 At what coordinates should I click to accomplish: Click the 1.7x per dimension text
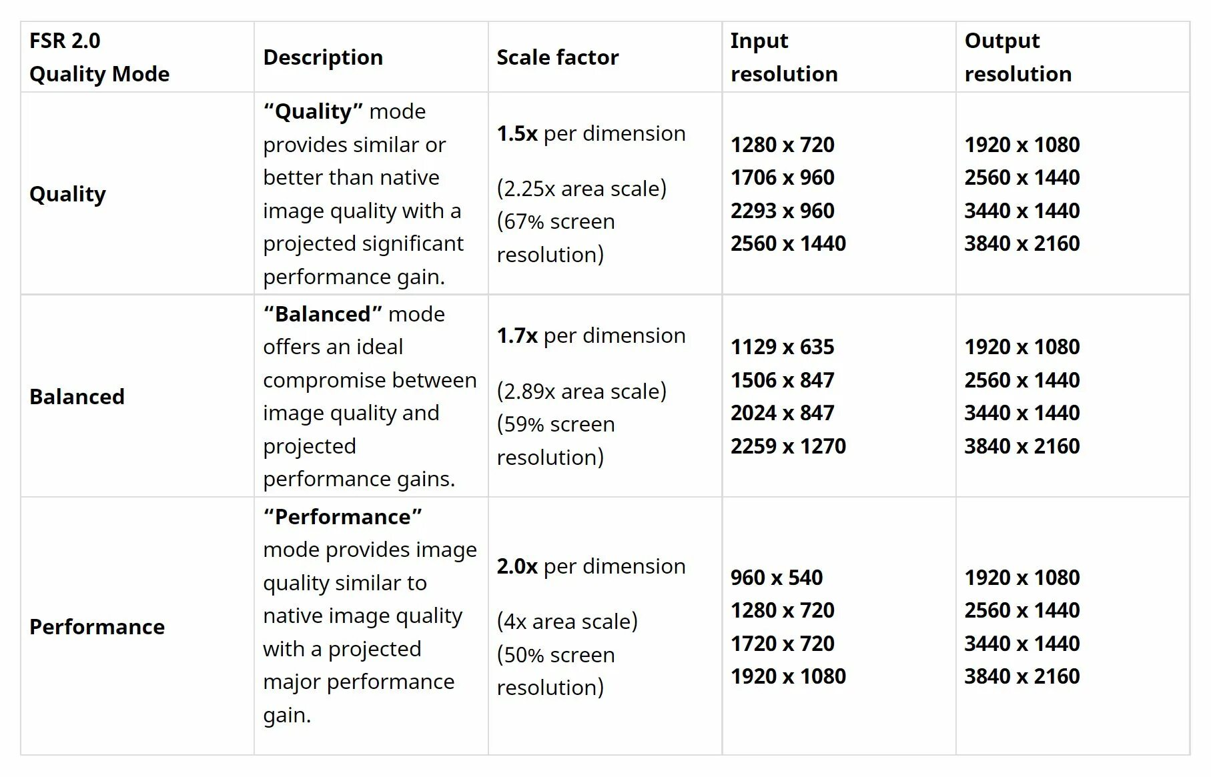coord(590,335)
